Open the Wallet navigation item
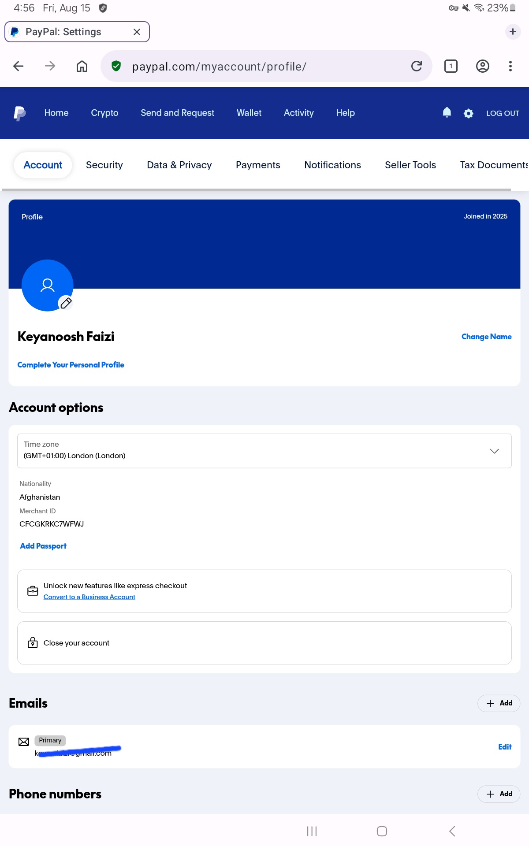 tap(249, 113)
